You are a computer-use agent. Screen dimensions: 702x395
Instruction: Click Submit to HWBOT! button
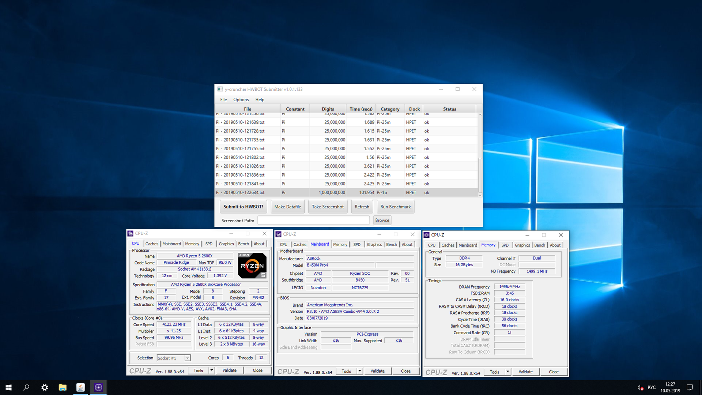tap(243, 207)
